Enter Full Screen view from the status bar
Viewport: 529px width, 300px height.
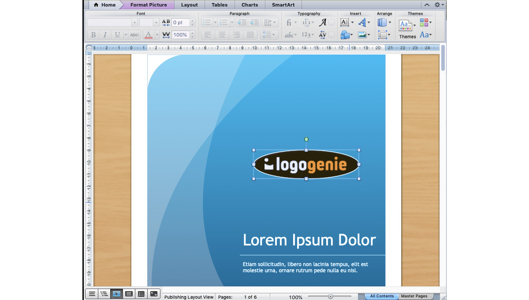click(x=153, y=293)
